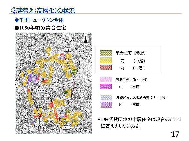Click the 商業施設 (低・中層) legend label
Screen dimensions: 189x141
coord(132,80)
